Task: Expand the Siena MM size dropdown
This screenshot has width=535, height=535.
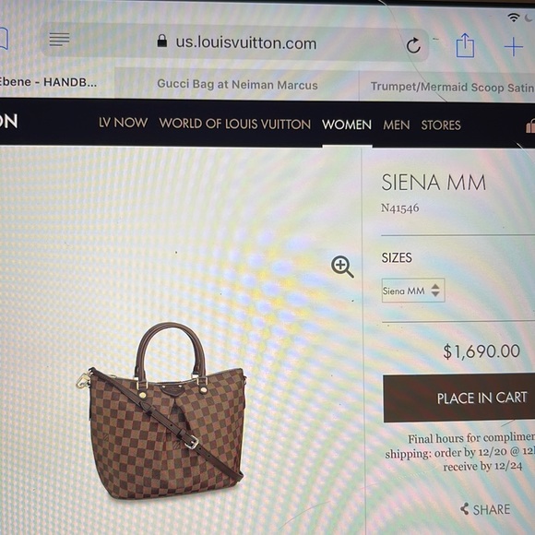Action: (x=413, y=291)
